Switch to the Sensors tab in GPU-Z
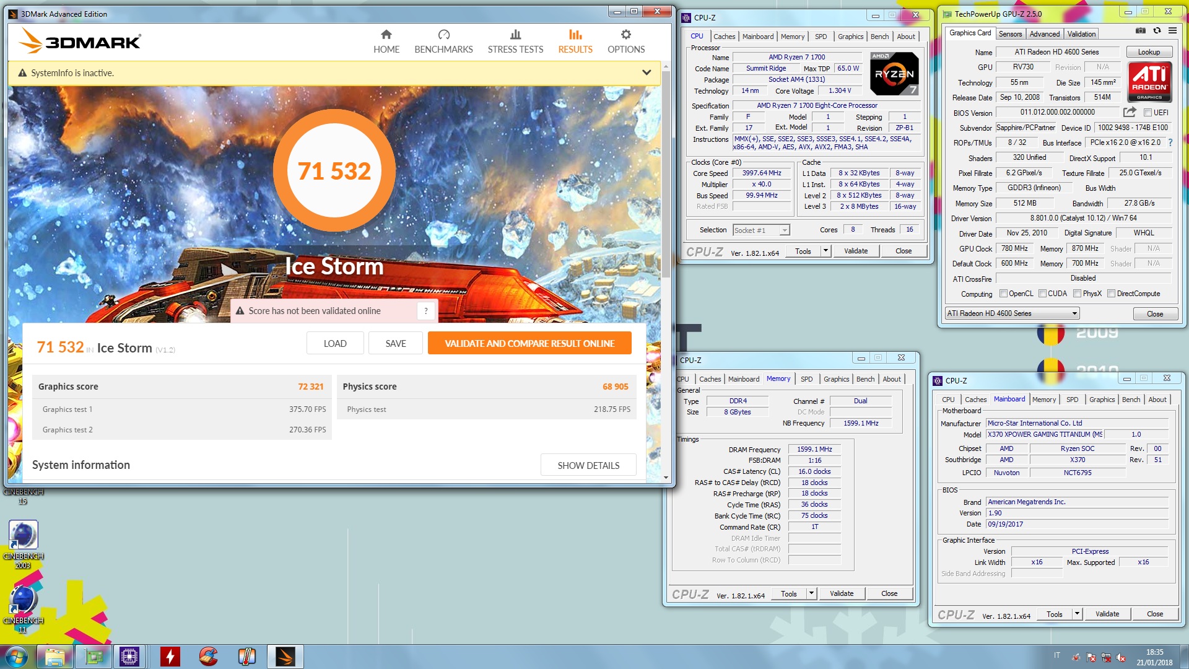The width and height of the screenshot is (1189, 669). click(x=1010, y=34)
